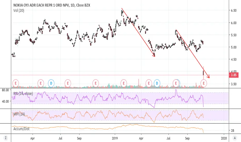Click the 4.50 price axis label

[x=234, y=59]
